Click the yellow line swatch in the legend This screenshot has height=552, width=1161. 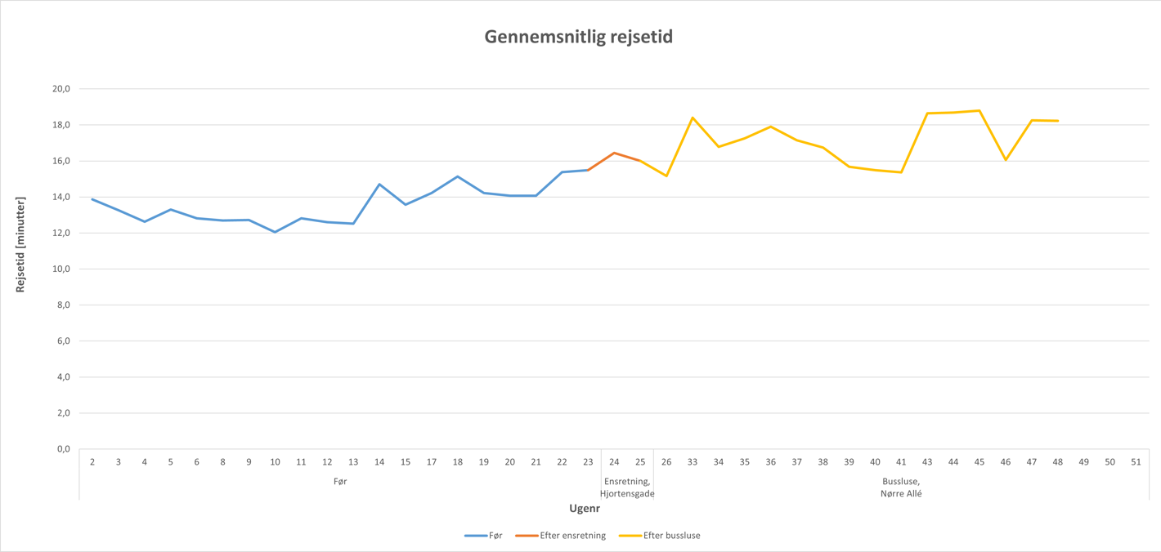pyautogui.click(x=630, y=536)
